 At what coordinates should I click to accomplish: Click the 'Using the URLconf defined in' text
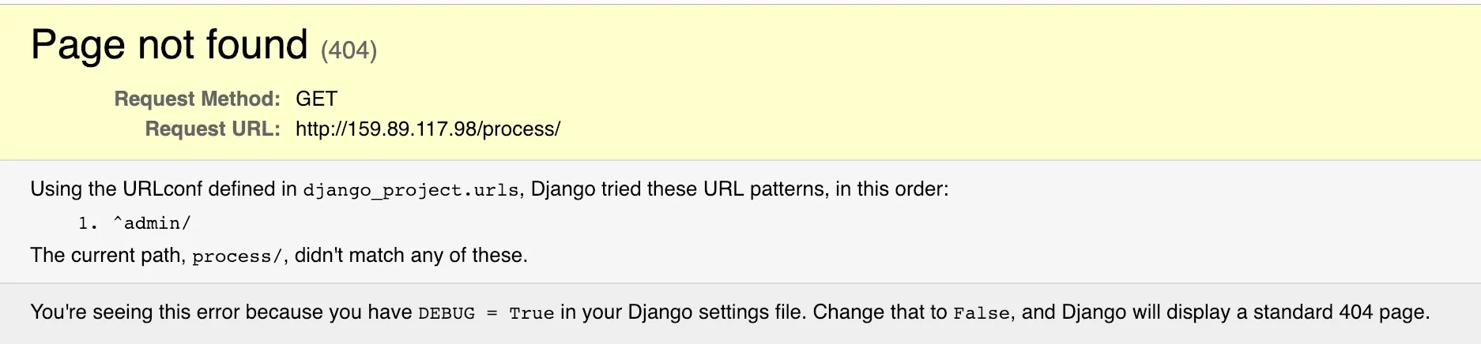tap(164, 189)
